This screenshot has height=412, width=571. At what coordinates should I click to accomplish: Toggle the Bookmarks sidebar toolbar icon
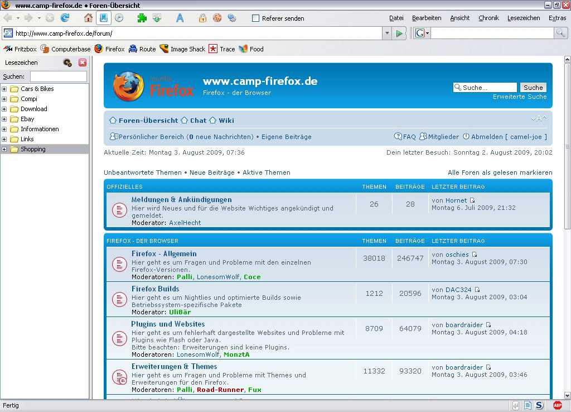[104, 18]
